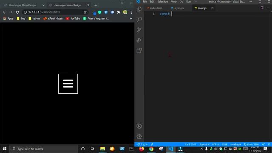Open the editor More Actions ellipsis

(x=268, y=8)
